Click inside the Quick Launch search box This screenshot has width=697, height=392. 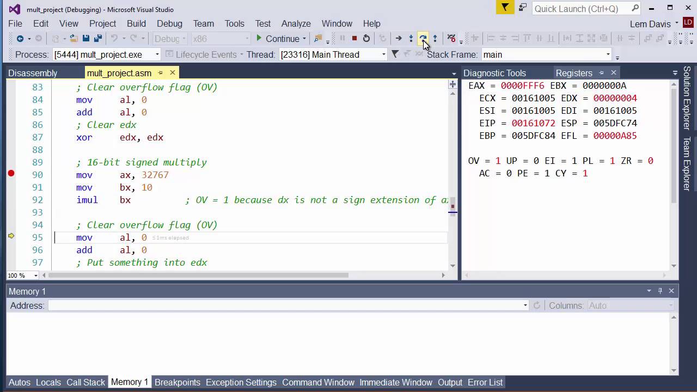pos(580,8)
